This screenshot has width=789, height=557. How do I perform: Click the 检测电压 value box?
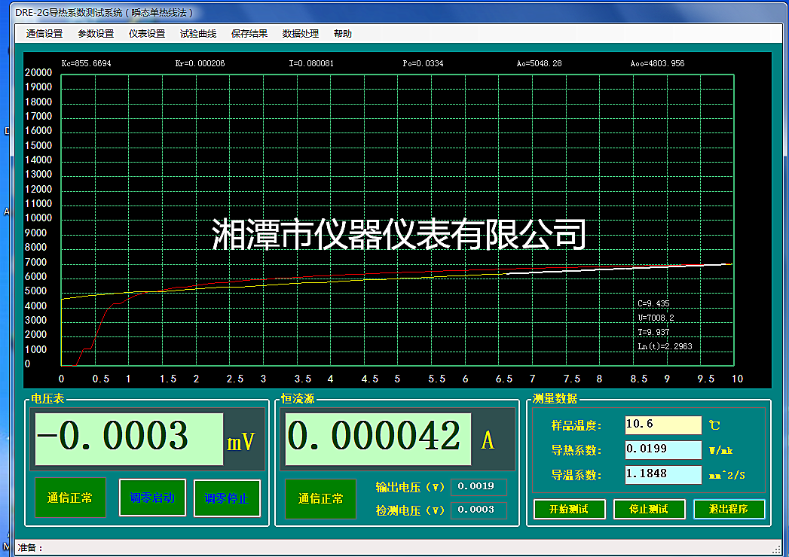click(x=478, y=510)
